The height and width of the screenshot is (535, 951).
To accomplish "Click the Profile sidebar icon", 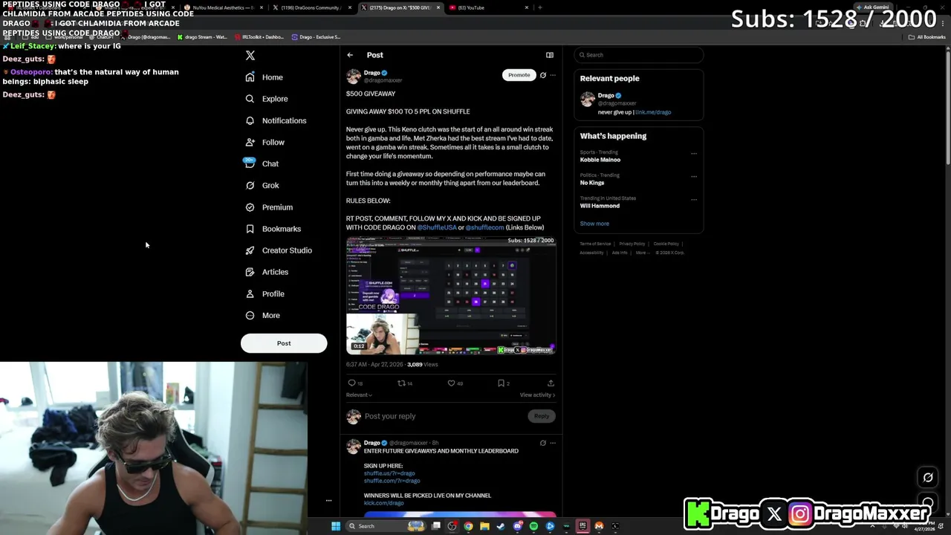I will [250, 294].
